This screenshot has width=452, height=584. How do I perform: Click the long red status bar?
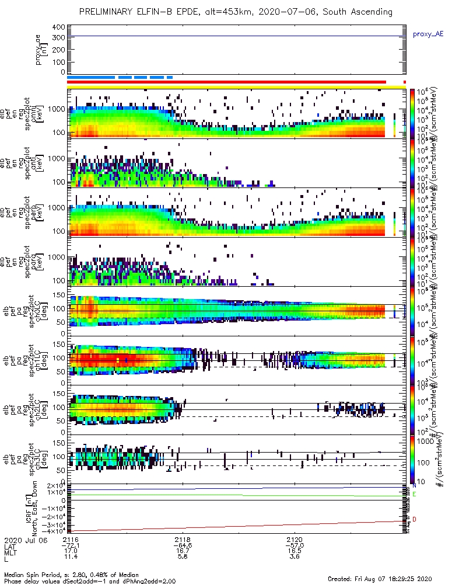pyautogui.click(x=226, y=82)
